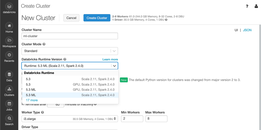261x130 pixels.
Task: Open Recents in the sidebar
Action: 9,57
